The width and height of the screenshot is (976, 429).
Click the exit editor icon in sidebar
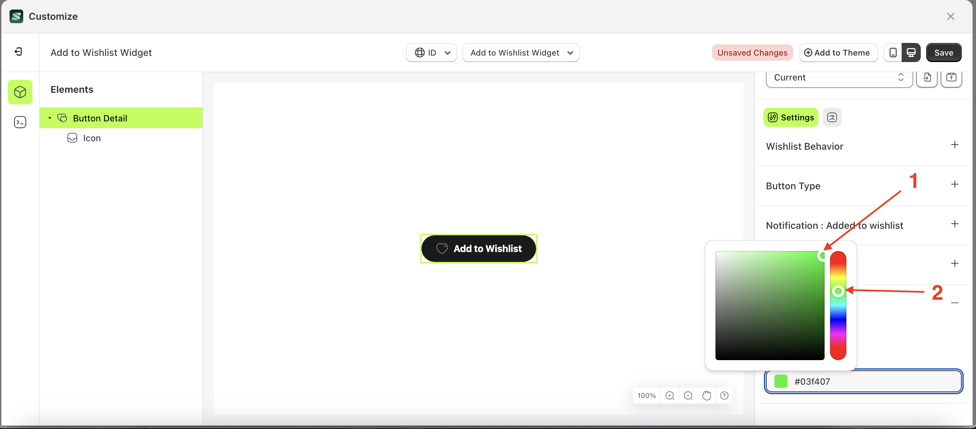point(17,51)
